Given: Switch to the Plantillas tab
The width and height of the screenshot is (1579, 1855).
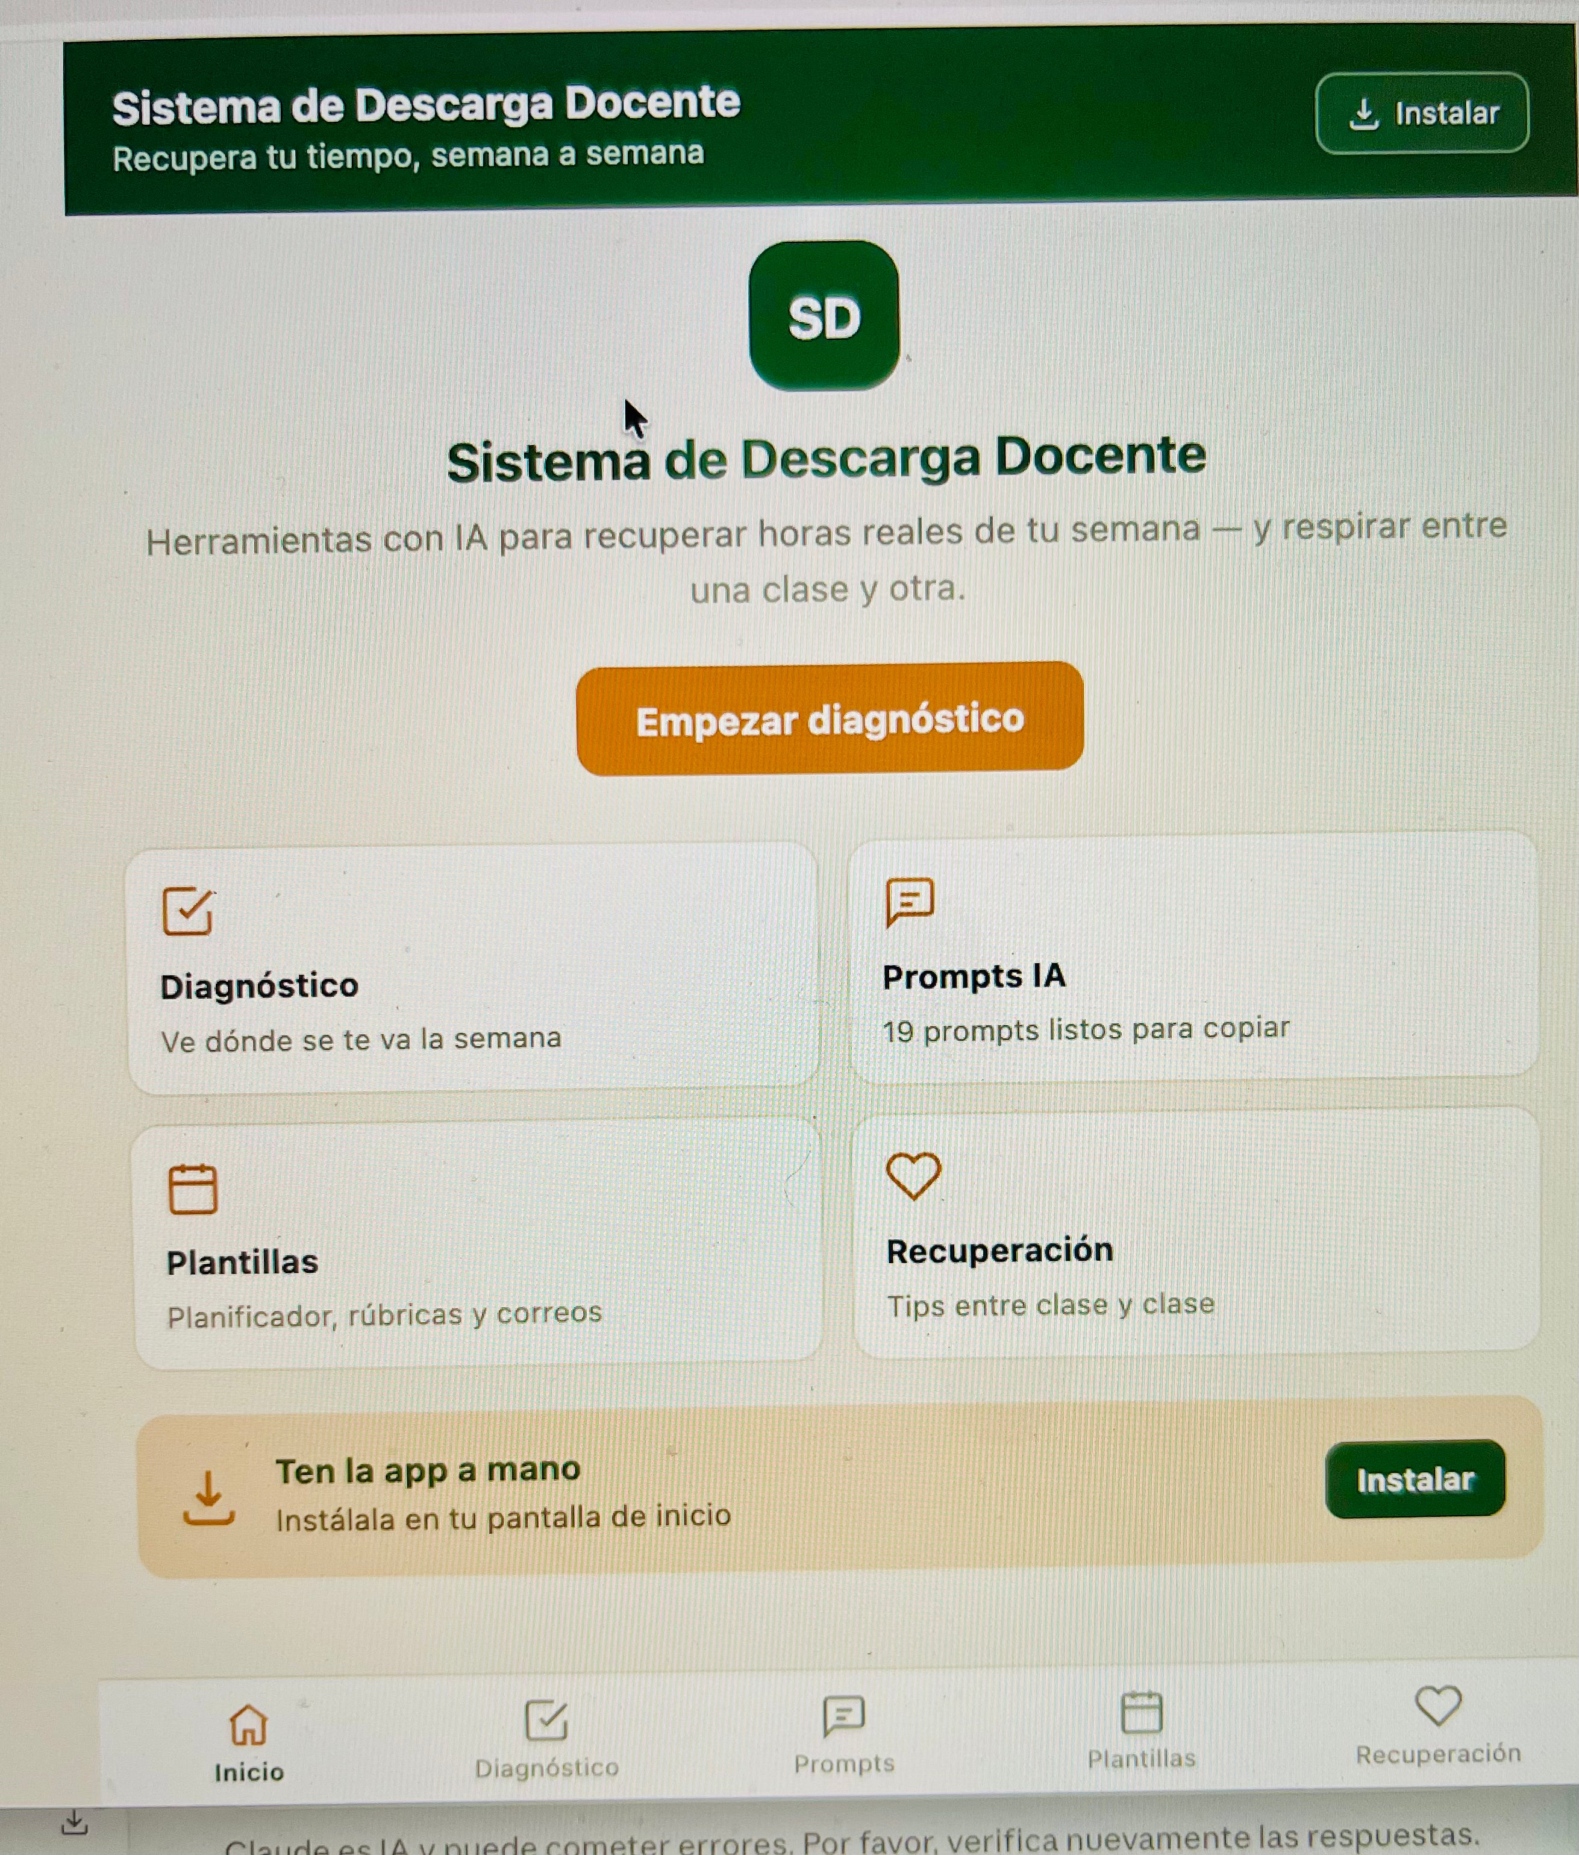Looking at the screenshot, I should (x=1141, y=1731).
